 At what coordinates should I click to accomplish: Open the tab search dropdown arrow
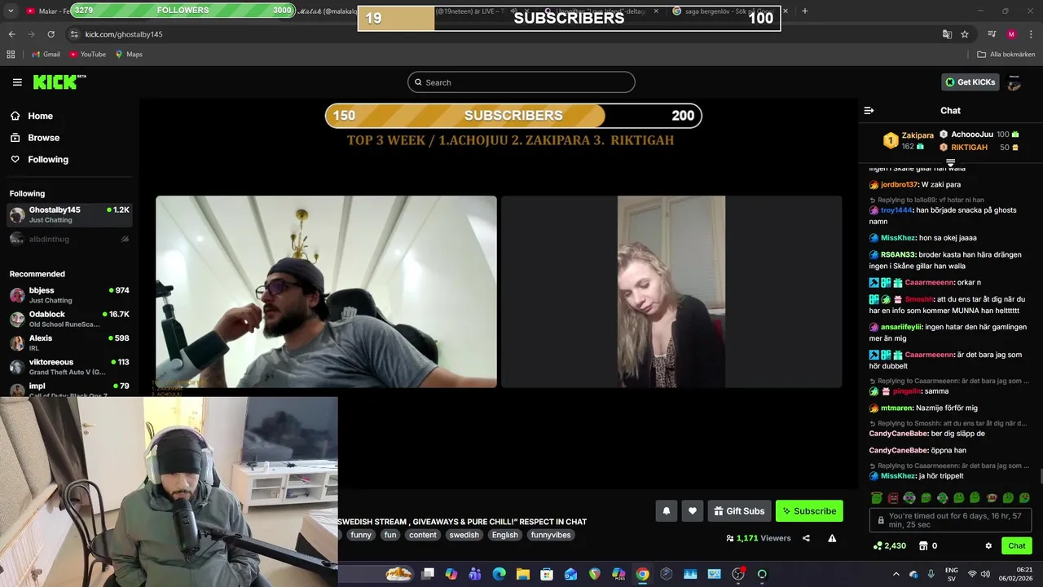11,11
